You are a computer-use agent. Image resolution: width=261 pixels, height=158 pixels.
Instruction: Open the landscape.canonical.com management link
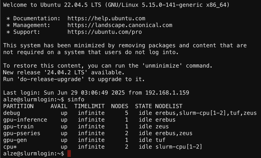[x=120, y=25]
